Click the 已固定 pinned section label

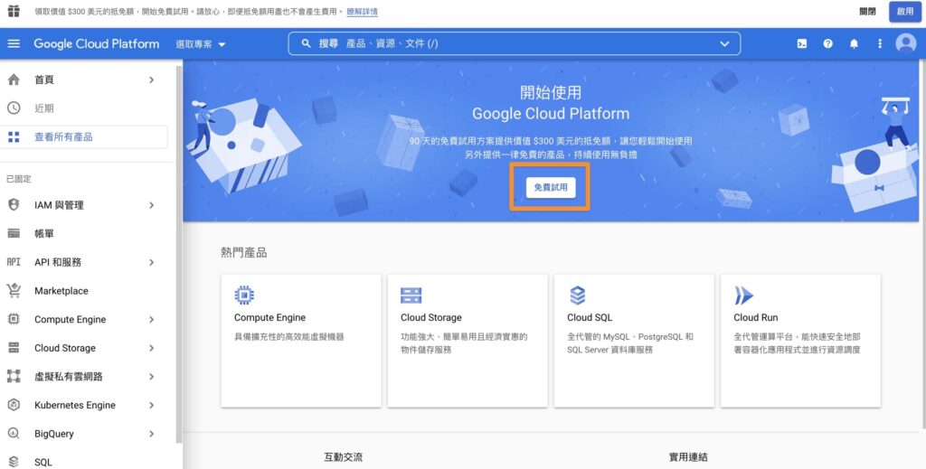(18, 179)
